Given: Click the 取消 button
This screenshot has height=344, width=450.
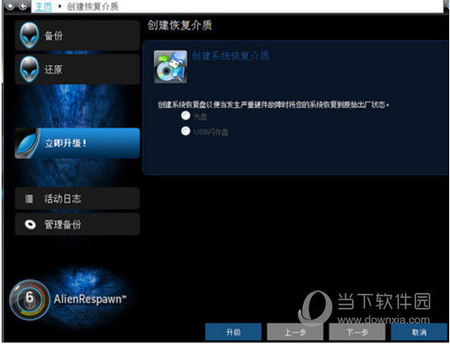Looking at the screenshot, I should tap(419, 332).
